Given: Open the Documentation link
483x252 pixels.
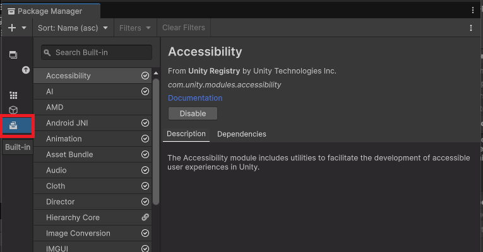Looking at the screenshot, I should click(x=195, y=98).
